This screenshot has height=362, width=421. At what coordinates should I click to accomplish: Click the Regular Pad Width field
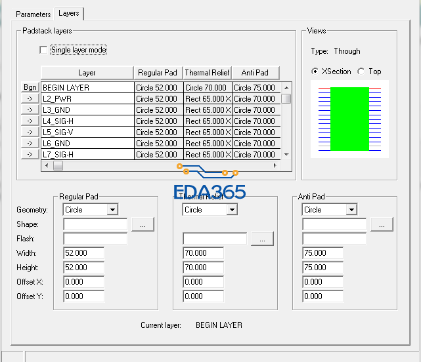pyautogui.click(x=84, y=253)
